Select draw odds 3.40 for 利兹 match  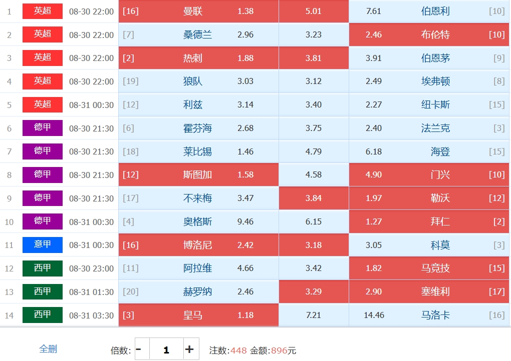click(314, 104)
